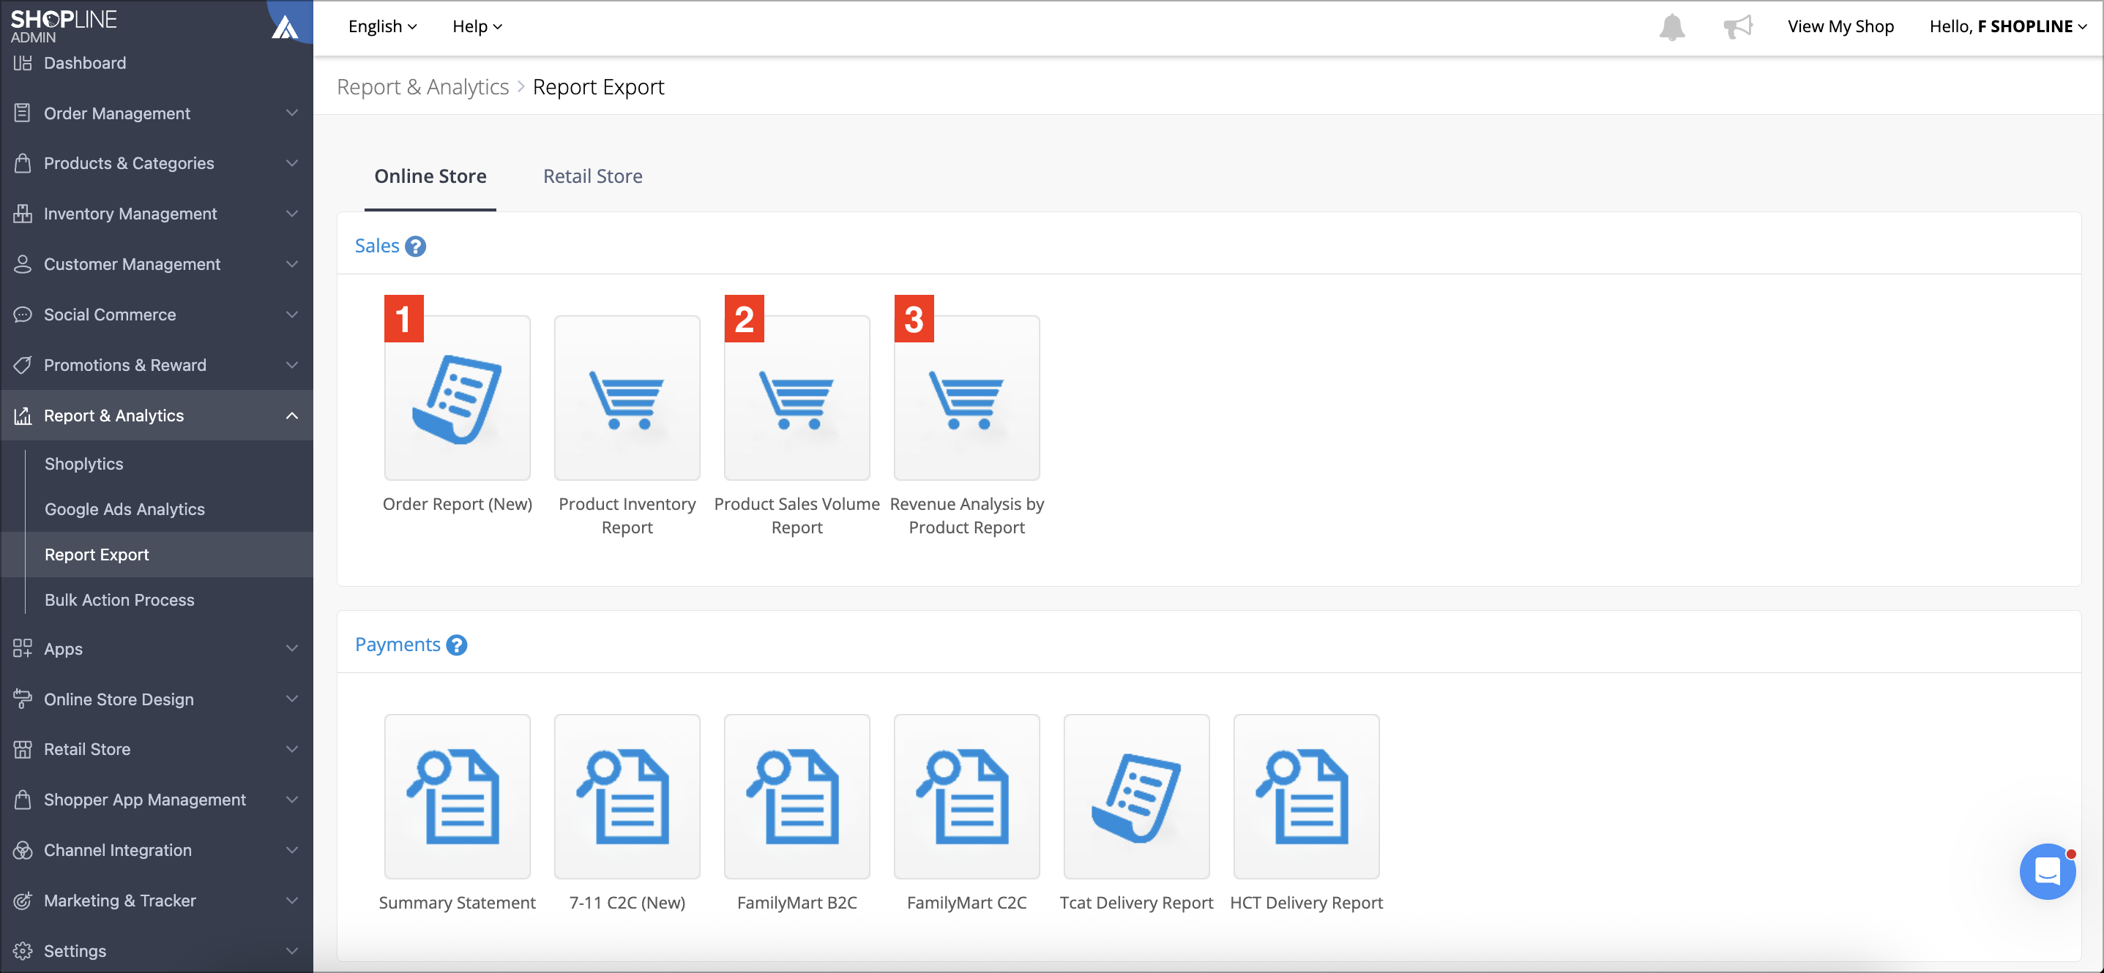Click the Sales help question mark icon

pyautogui.click(x=416, y=247)
